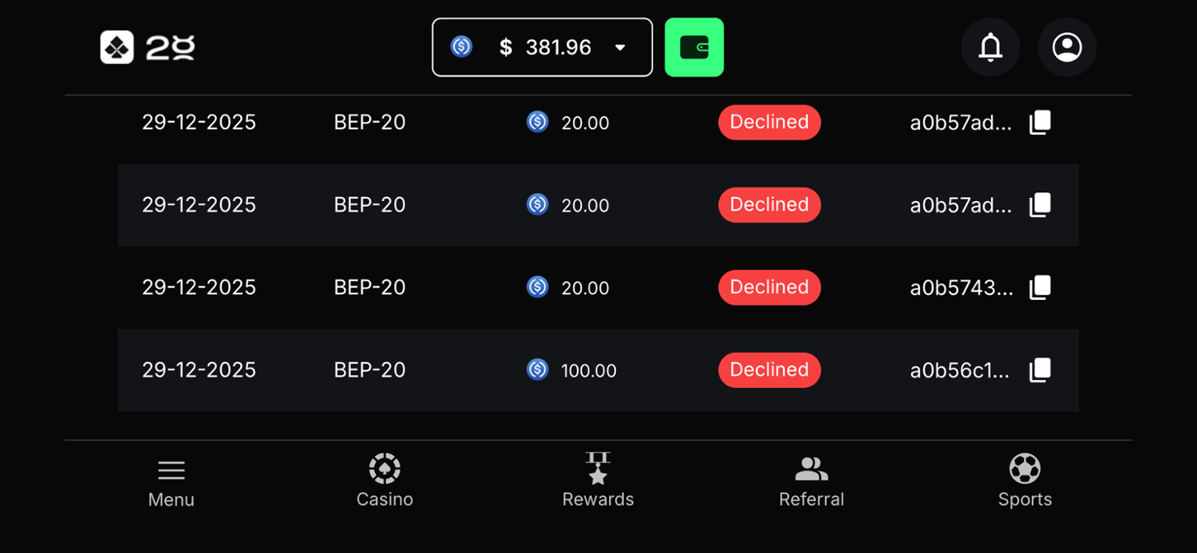Copy the first a0b57ad... transaction ID

coord(1040,122)
